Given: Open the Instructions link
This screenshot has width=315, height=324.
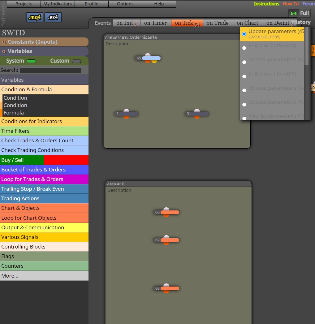Looking at the screenshot, I should tap(266, 4).
